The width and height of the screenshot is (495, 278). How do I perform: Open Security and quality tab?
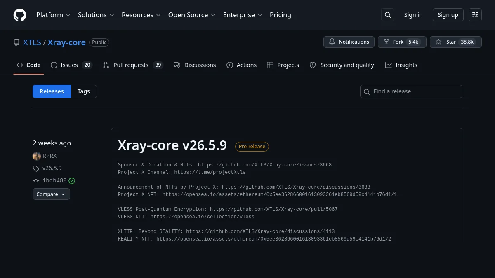[342, 65]
